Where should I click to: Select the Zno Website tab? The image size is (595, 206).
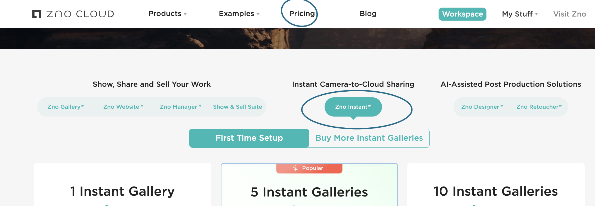tap(123, 107)
